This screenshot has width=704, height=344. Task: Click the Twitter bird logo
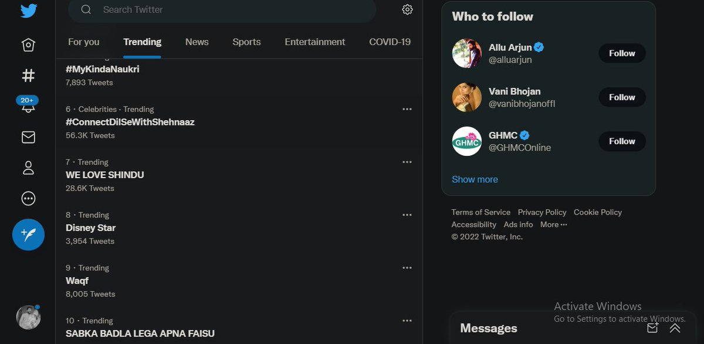28,10
